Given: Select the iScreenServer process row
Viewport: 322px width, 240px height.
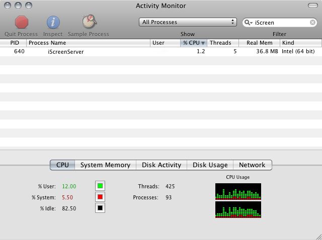Looking at the screenshot, I should (161, 51).
